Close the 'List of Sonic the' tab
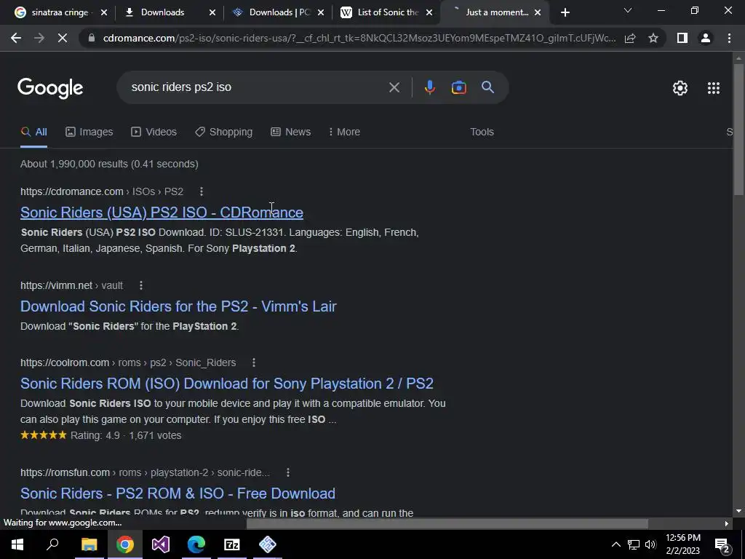The height and width of the screenshot is (559, 745). (x=429, y=13)
